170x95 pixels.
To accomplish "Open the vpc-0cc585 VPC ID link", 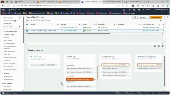I will [x=69, y=31].
